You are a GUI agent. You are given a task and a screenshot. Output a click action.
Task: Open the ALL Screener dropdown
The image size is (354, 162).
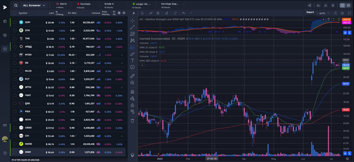tap(34, 5)
